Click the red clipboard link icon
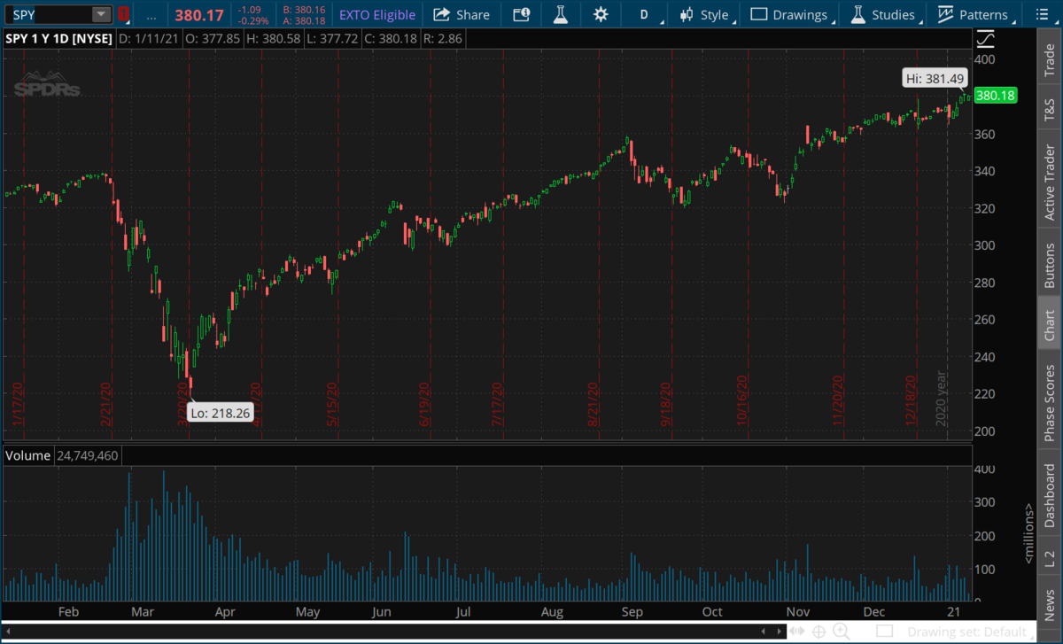1063x644 pixels. 124,14
